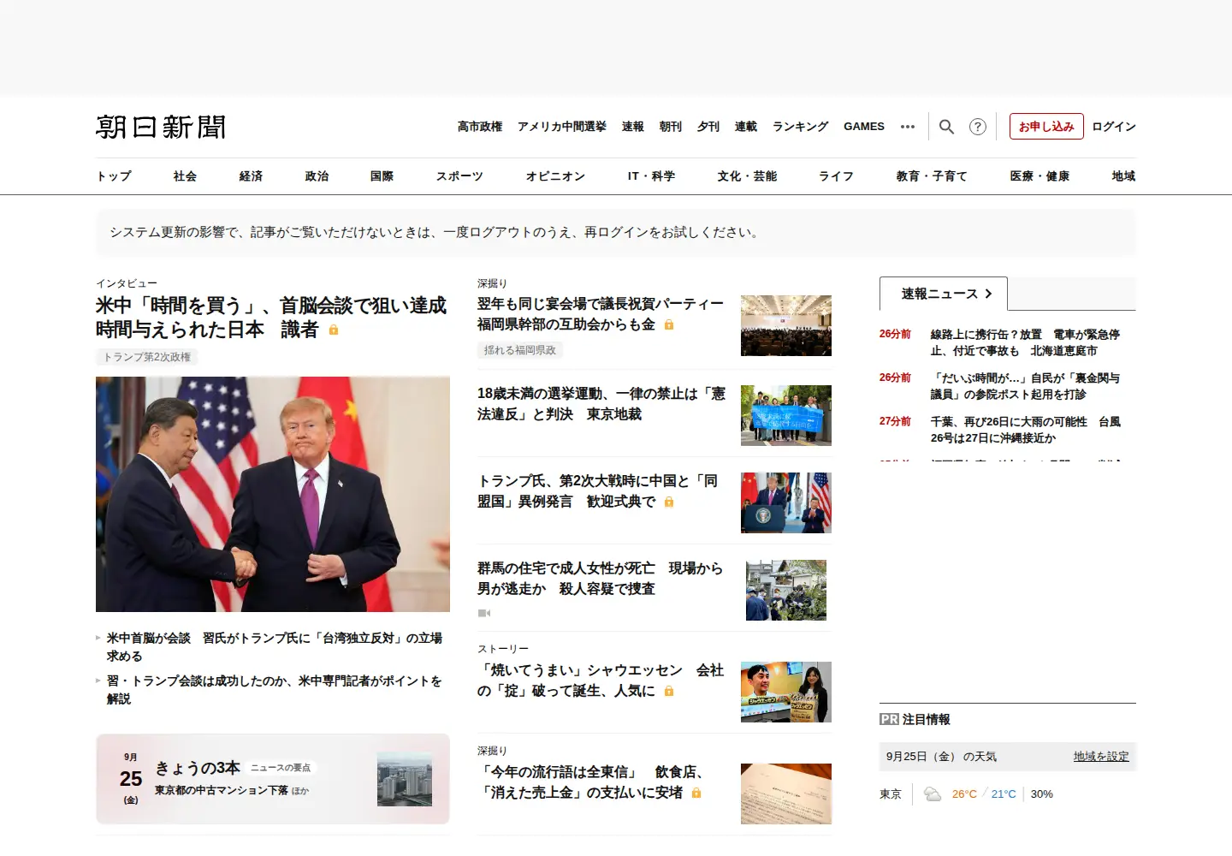Open the IT・科学 section
Viewport: 1232px width, 856px height.
651,176
